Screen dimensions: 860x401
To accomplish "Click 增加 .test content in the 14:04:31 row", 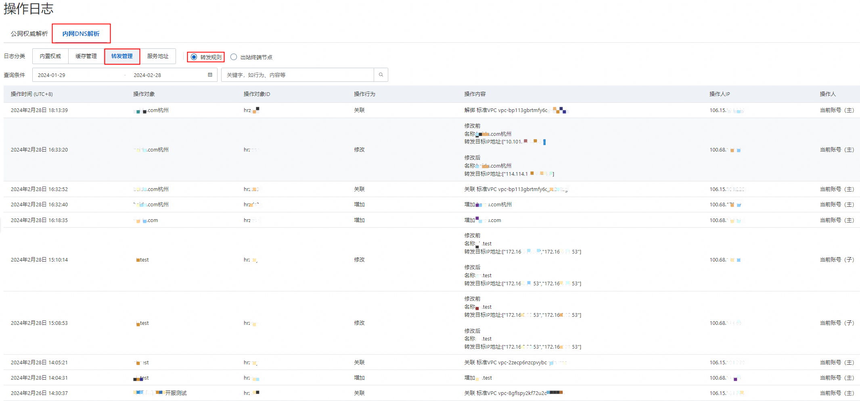I will point(478,378).
